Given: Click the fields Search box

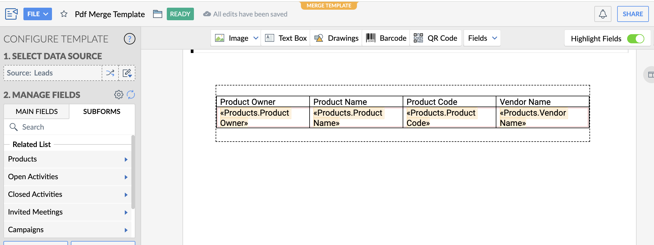Looking at the screenshot, I should 69,127.
